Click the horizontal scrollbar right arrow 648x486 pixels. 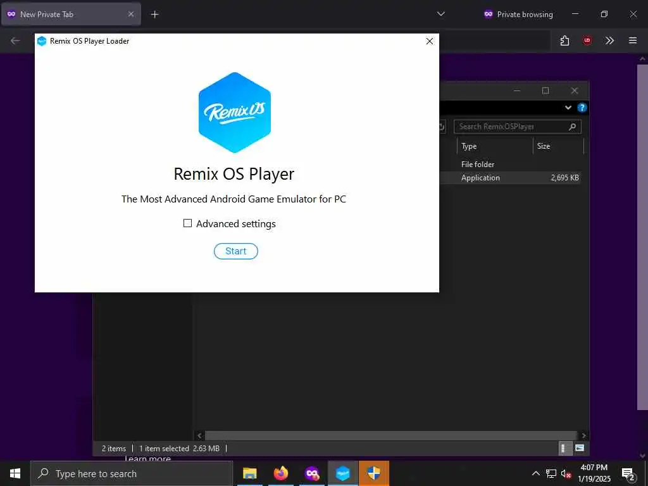[583, 435]
